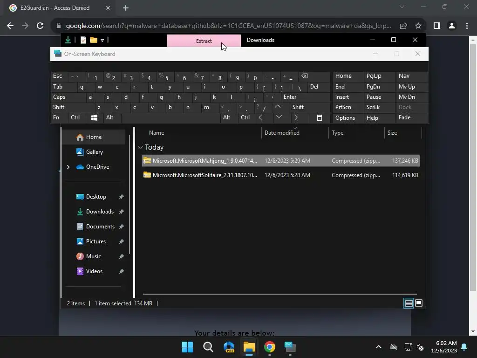Open Gallery in the navigation pane
477x358 pixels.
click(x=94, y=152)
